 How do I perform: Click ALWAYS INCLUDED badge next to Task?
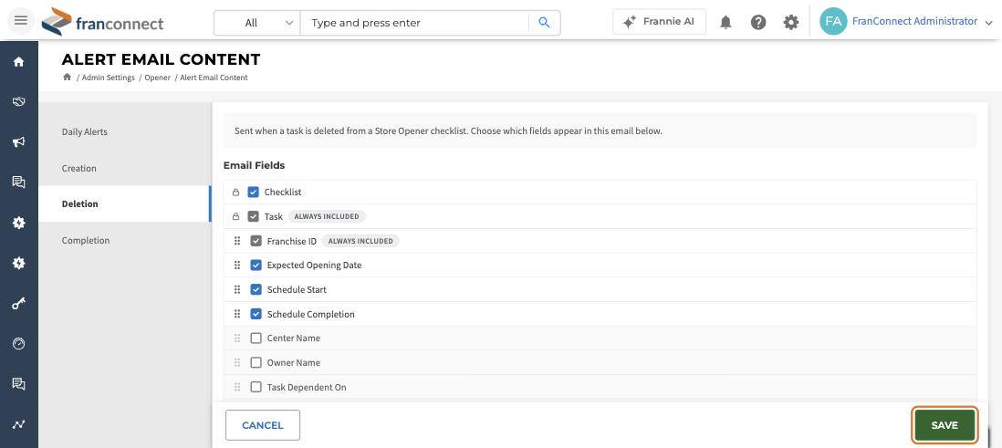pyautogui.click(x=327, y=216)
